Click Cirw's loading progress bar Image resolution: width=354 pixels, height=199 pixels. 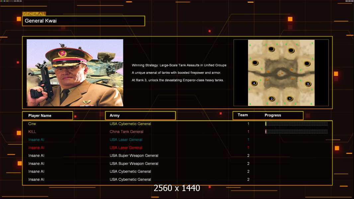(x=297, y=123)
